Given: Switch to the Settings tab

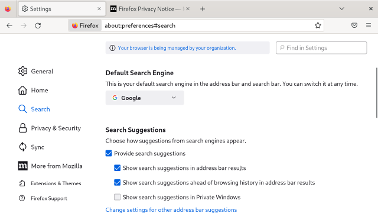Looking at the screenshot, I should pyautogui.click(x=62, y=9).
